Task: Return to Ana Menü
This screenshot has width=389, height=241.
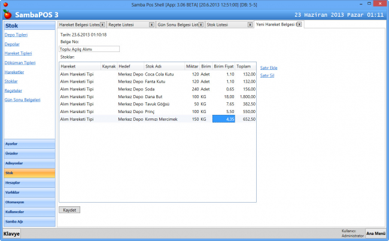Action: coord(375,233)
